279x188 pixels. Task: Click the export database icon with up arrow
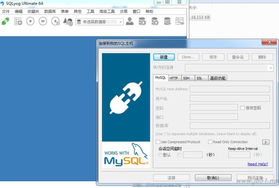[x=155, y=22]
